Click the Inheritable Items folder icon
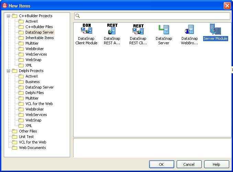The width and height of the screenshot is (233, 172). pyautogui.click(x=21, y=38)
